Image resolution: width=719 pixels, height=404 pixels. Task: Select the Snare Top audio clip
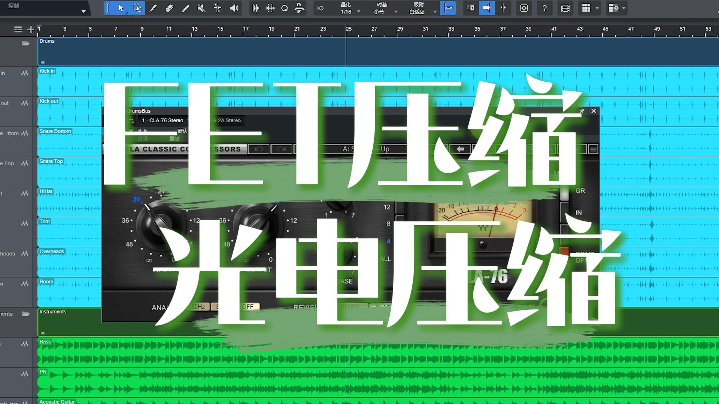click(x=378, y=172)
